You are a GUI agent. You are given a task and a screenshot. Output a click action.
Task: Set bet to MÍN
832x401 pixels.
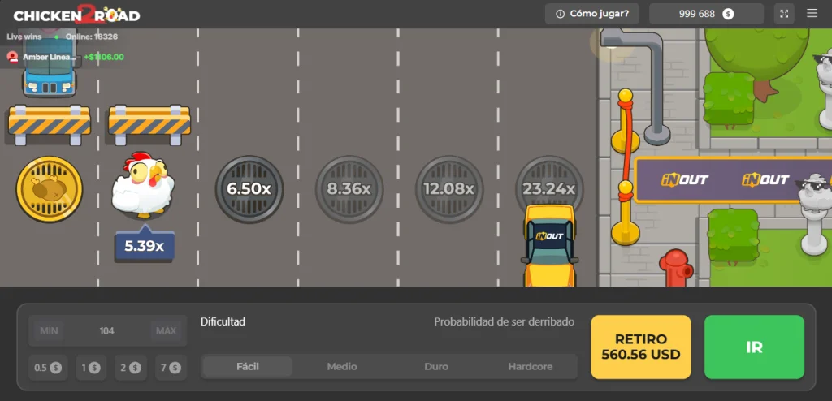[49, 331]
